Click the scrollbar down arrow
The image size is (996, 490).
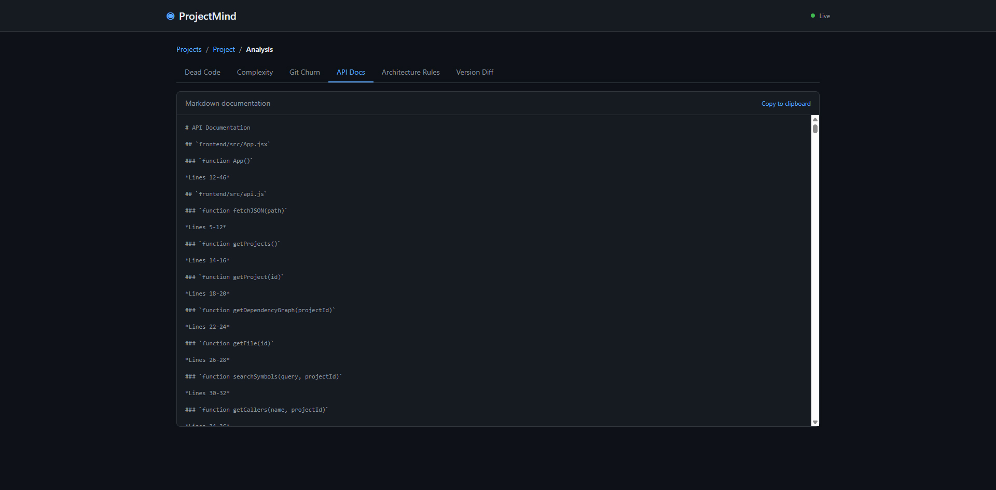[815, 423]
